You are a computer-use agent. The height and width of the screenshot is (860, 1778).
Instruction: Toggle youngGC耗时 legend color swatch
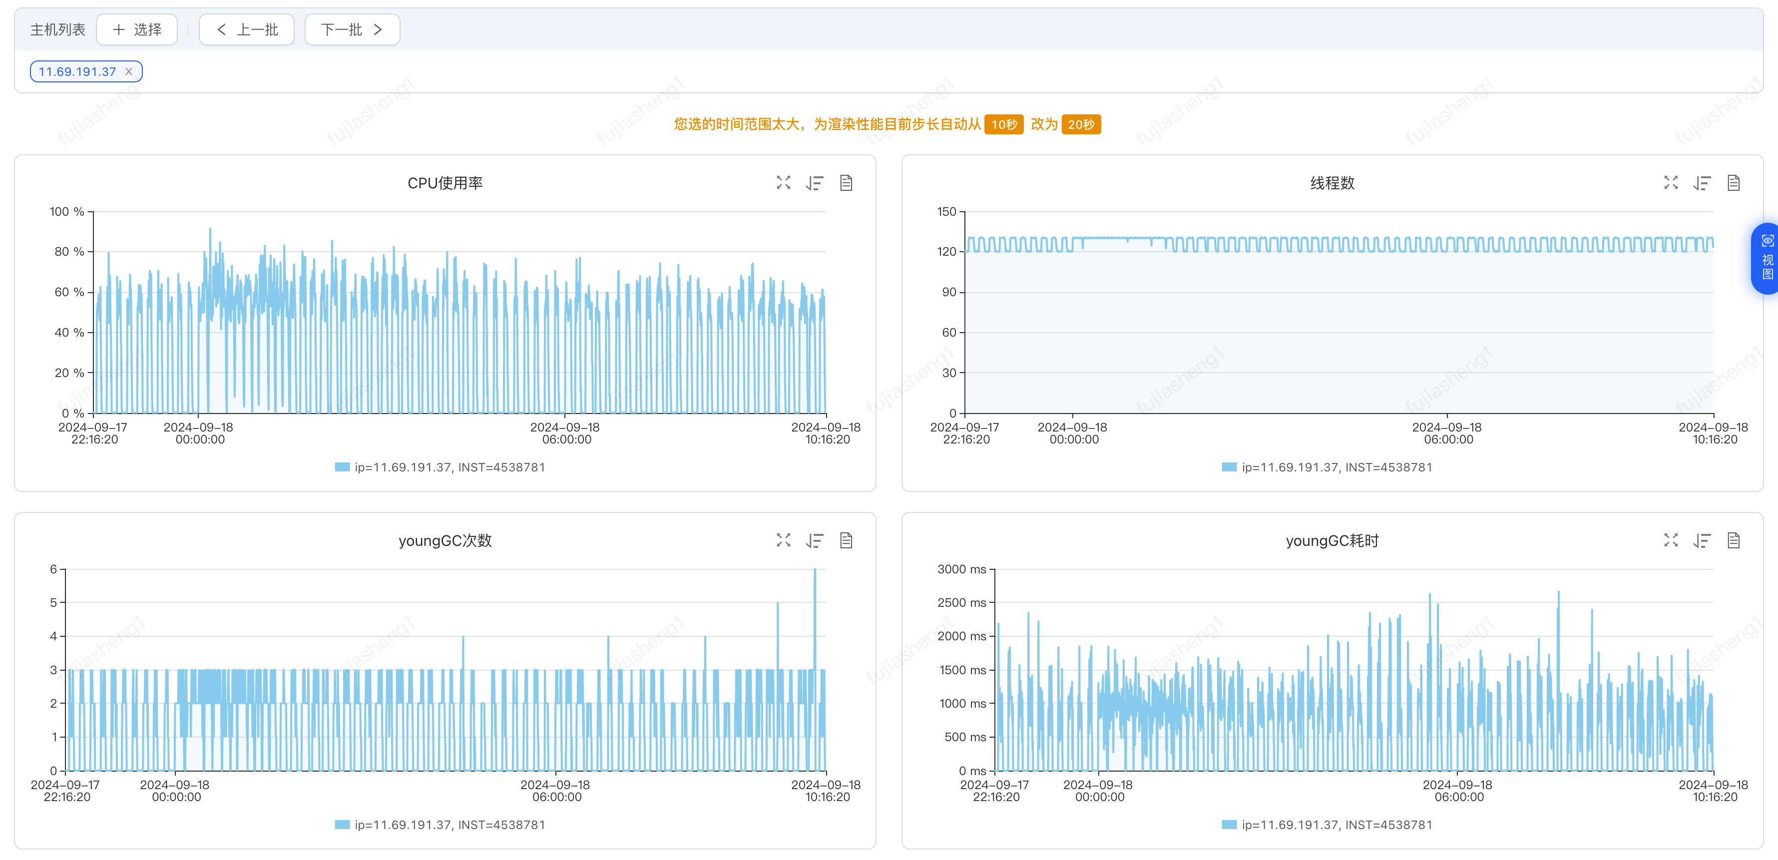click(x=1229, y=825)
